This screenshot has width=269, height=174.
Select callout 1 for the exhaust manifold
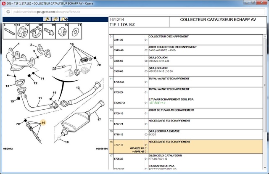(18, 44)
